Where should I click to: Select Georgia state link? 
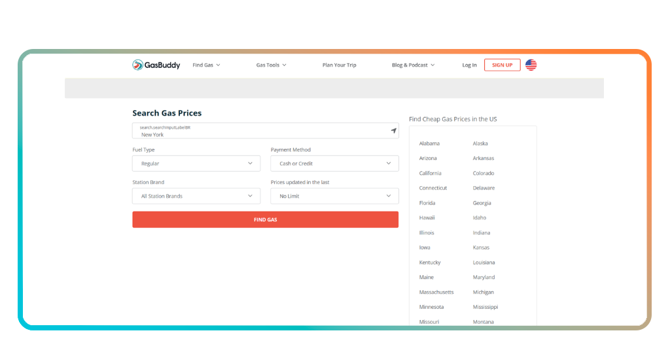pos(482,203)
